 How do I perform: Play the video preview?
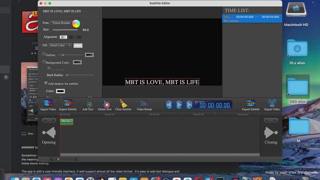179,105
